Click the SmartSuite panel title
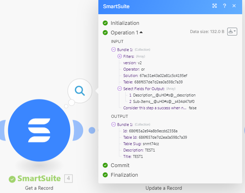Viewport: 245px width, 193px height. [x=116, y=6]
